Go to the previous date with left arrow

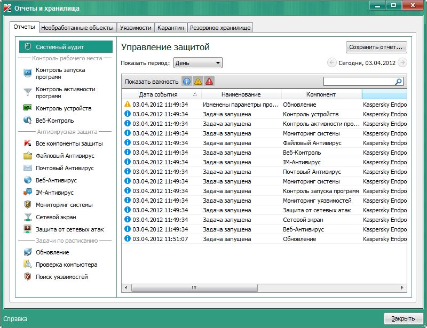coord(332,63)
